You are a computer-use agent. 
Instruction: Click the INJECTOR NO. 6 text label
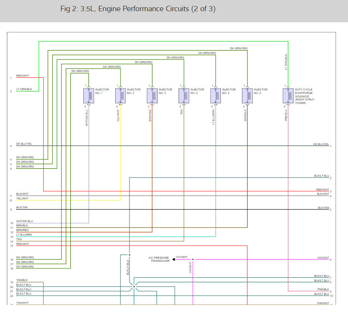(x=260, y=91)
